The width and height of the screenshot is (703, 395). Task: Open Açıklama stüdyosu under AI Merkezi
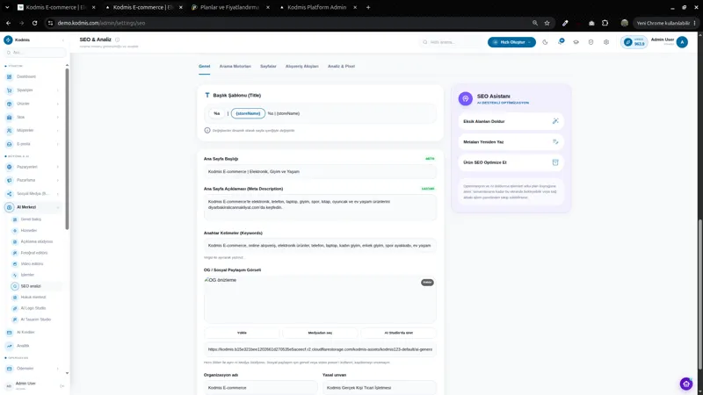[36, 241]
